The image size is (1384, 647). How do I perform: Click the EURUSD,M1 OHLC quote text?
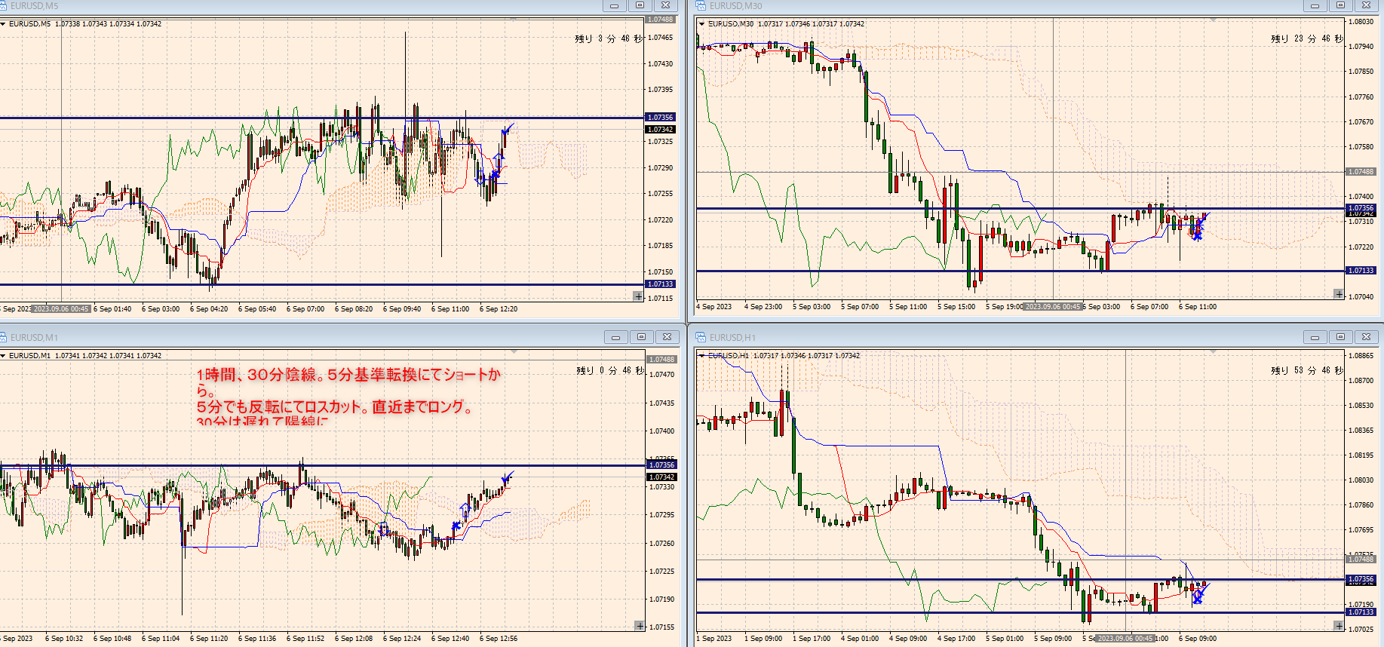85,356
